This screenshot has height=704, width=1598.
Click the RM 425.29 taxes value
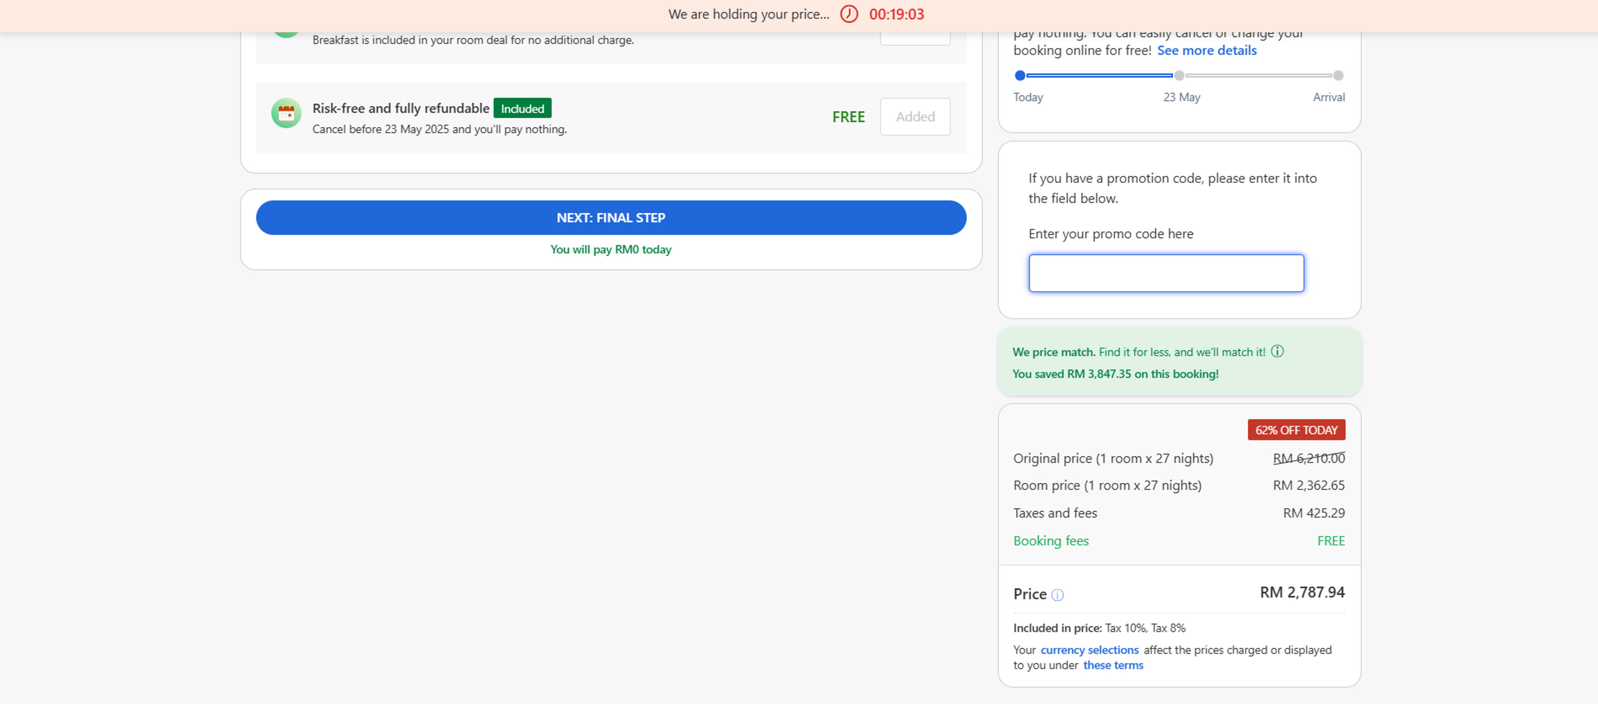point(1314,513)
